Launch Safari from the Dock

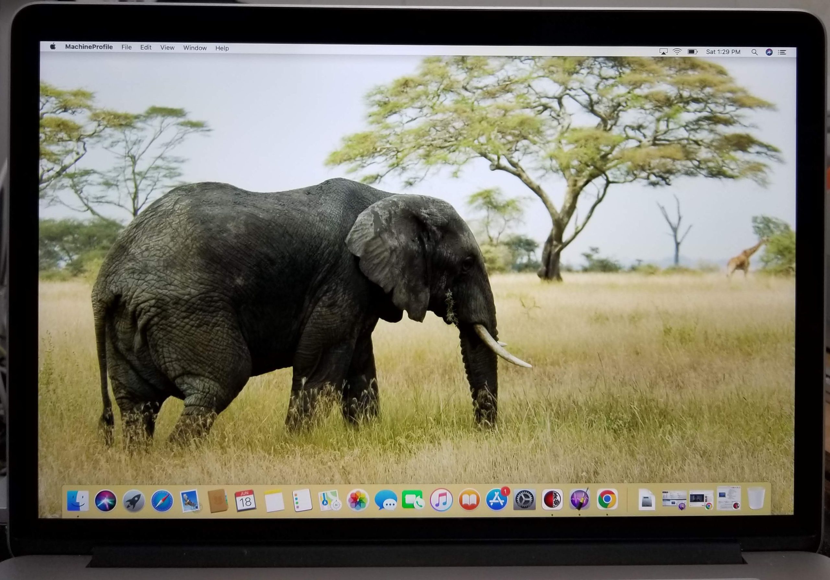click(x=161, y=501)
